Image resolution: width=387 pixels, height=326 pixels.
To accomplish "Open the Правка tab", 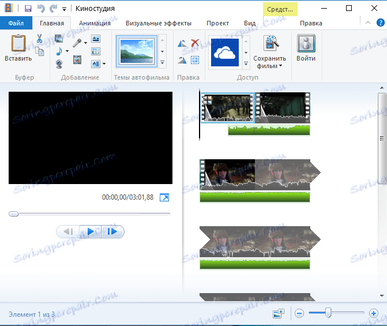I will click(311, 23).
